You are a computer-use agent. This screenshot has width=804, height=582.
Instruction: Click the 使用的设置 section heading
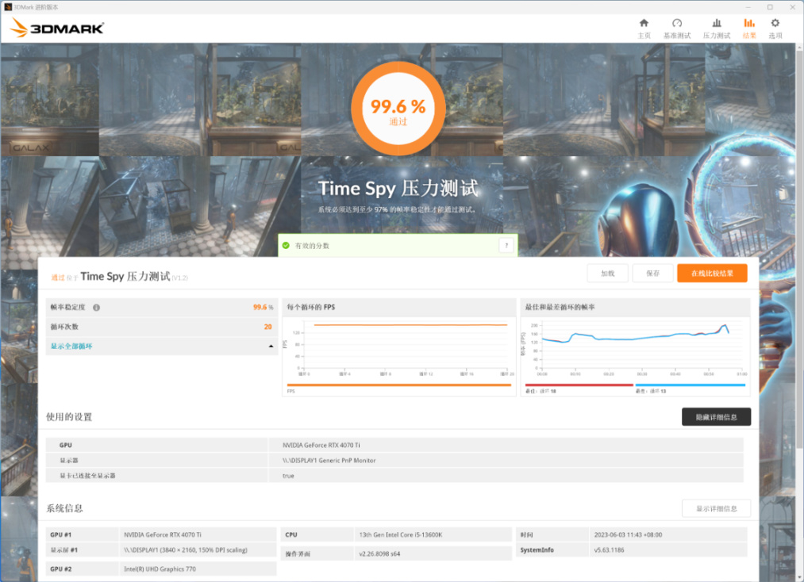click(x=69, y=416)
